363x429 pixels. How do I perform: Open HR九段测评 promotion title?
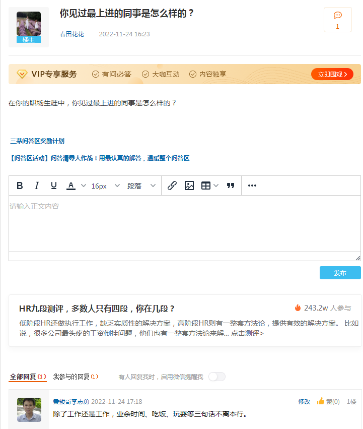click(x=97, y=309)
